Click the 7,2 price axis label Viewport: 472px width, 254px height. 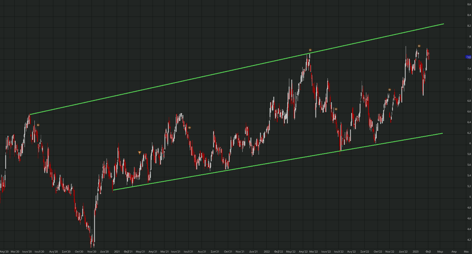pyautogui.click(x=469, y=79)
